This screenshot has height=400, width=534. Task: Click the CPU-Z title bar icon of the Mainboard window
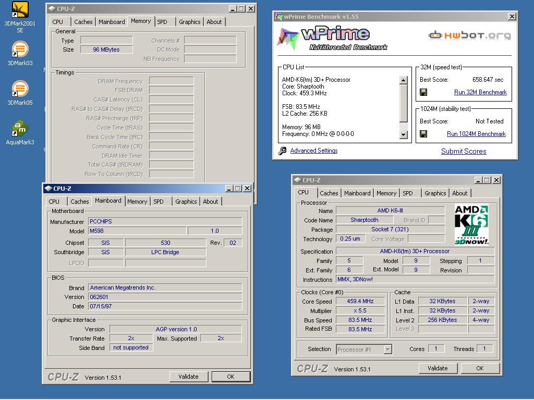coord(48,189)
